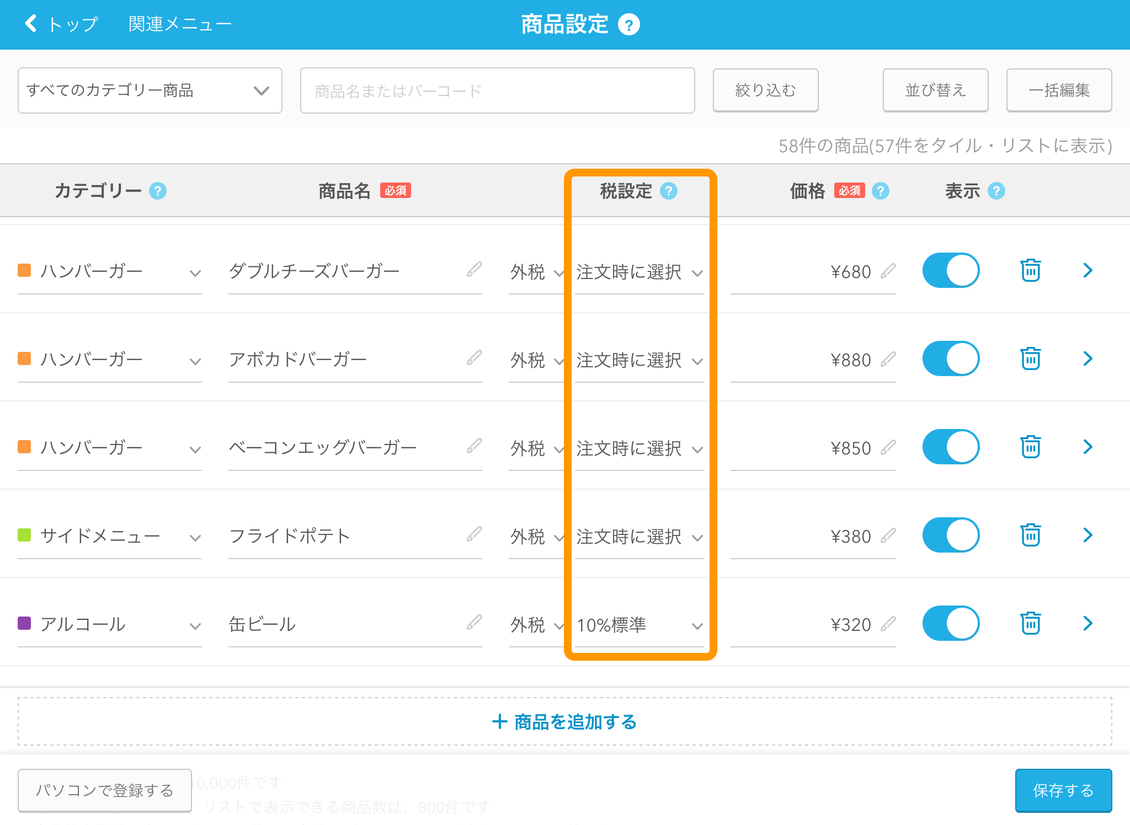Toggle display switch for 缶ビール
The height and width of the screenshot is (825, 1130).
(951, 623)
